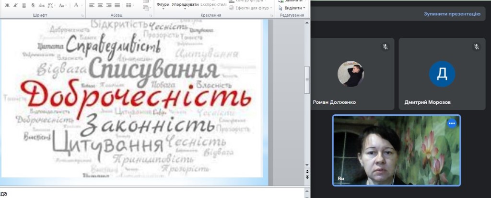Toggle strikethrough (abc)
Viewport: 491px width, 198px height.
pyautogui.click(x=41, y=5)
